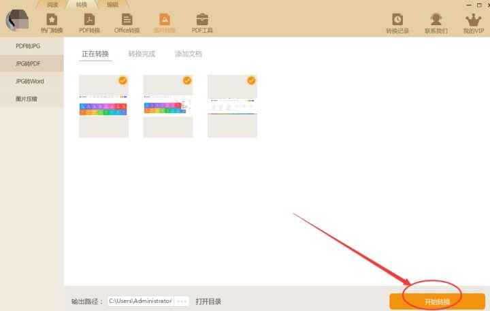The width and height of the screenshot is (490, 311).
Task: Choose PDF转JPG in the sidebar
Action: coord(32,46)
